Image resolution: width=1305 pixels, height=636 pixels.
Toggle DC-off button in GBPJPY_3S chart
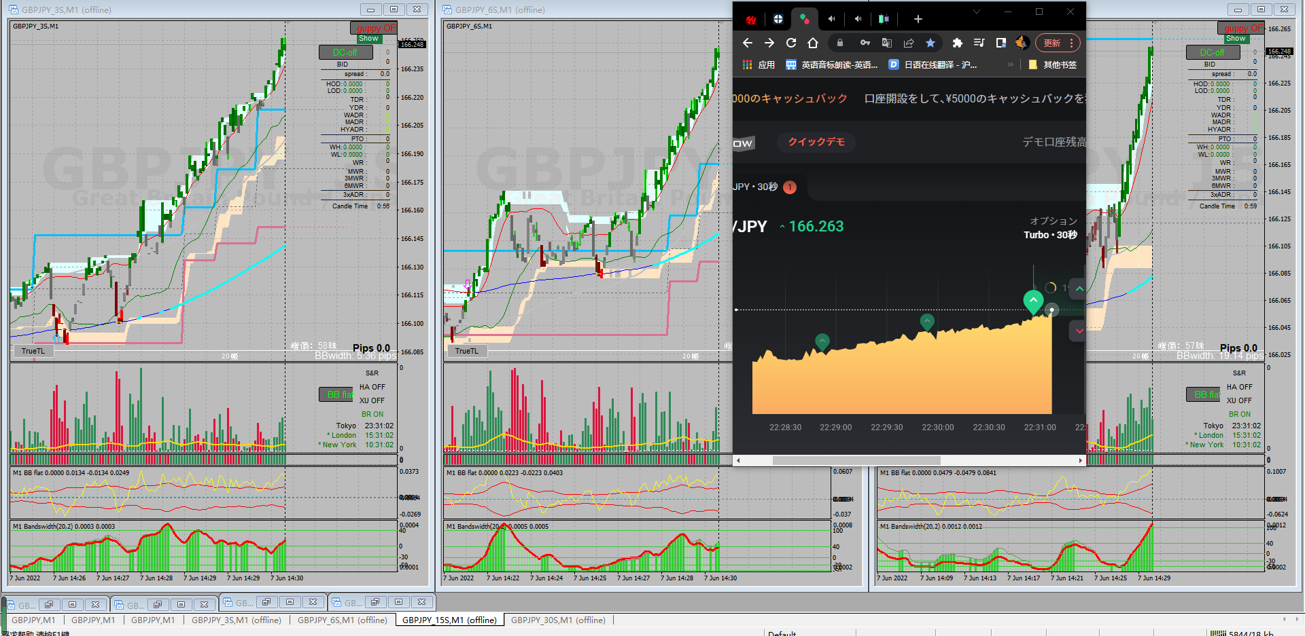tap(345, 52)
